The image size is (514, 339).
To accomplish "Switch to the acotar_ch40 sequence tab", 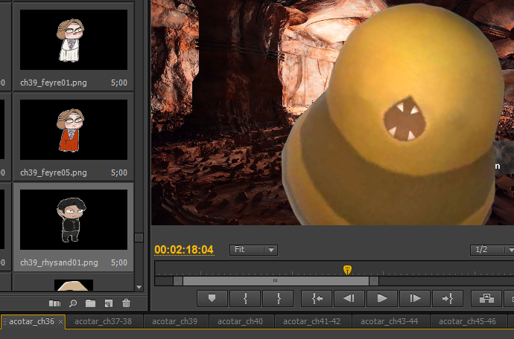I will click(x=241, y=322).
